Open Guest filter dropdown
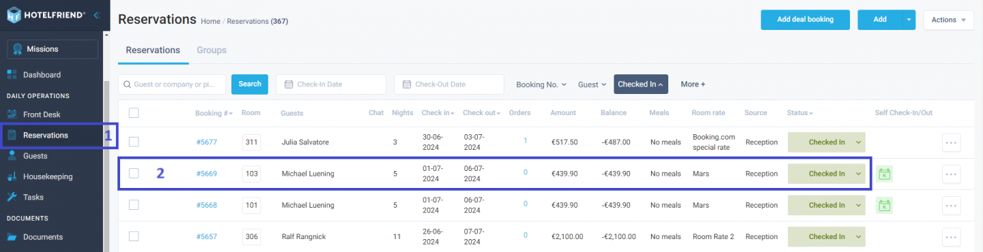 [592, 84]
